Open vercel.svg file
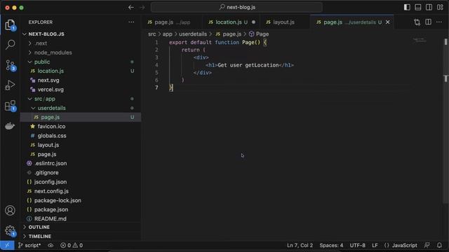Image resolution: width=449 pixels, height=252 pixels. coord(81,90)
